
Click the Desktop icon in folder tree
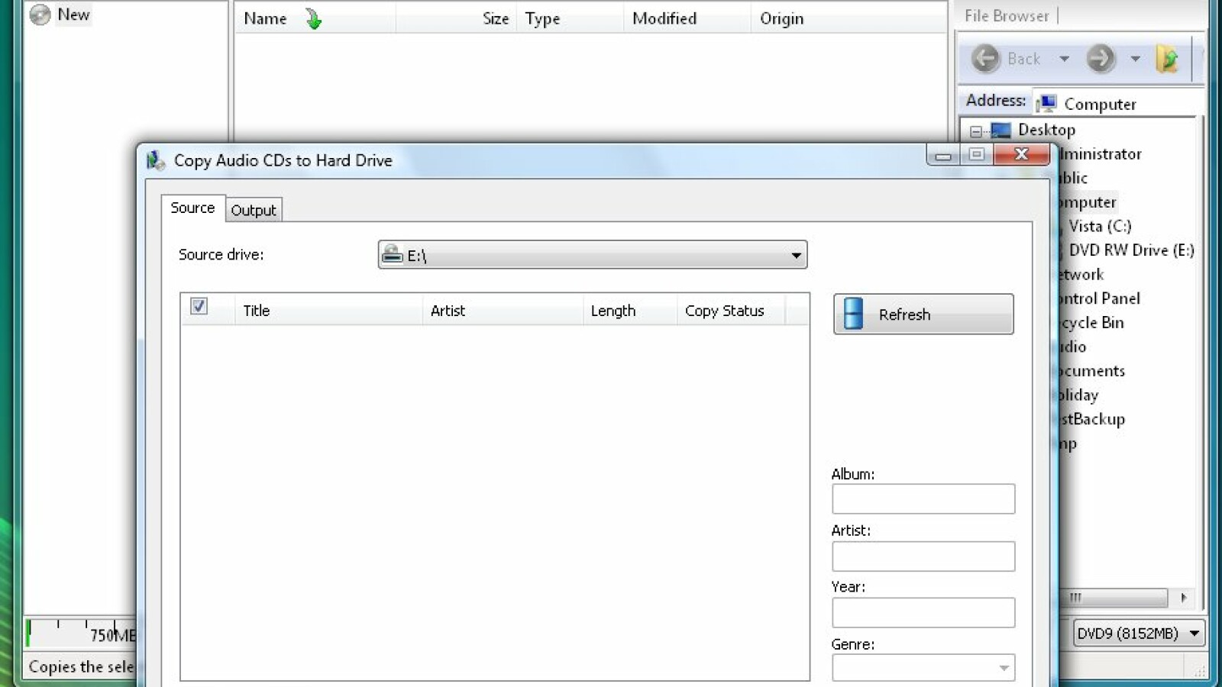click(1001, 131)
